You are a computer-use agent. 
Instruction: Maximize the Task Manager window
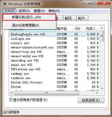pos(94,3)
